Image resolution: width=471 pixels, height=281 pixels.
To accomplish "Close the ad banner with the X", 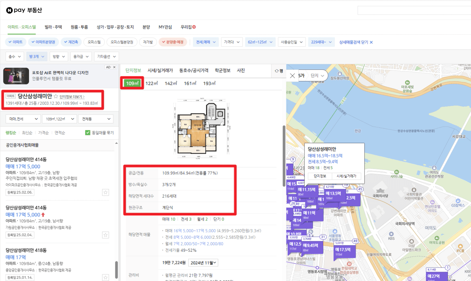I will coord(114,67).
